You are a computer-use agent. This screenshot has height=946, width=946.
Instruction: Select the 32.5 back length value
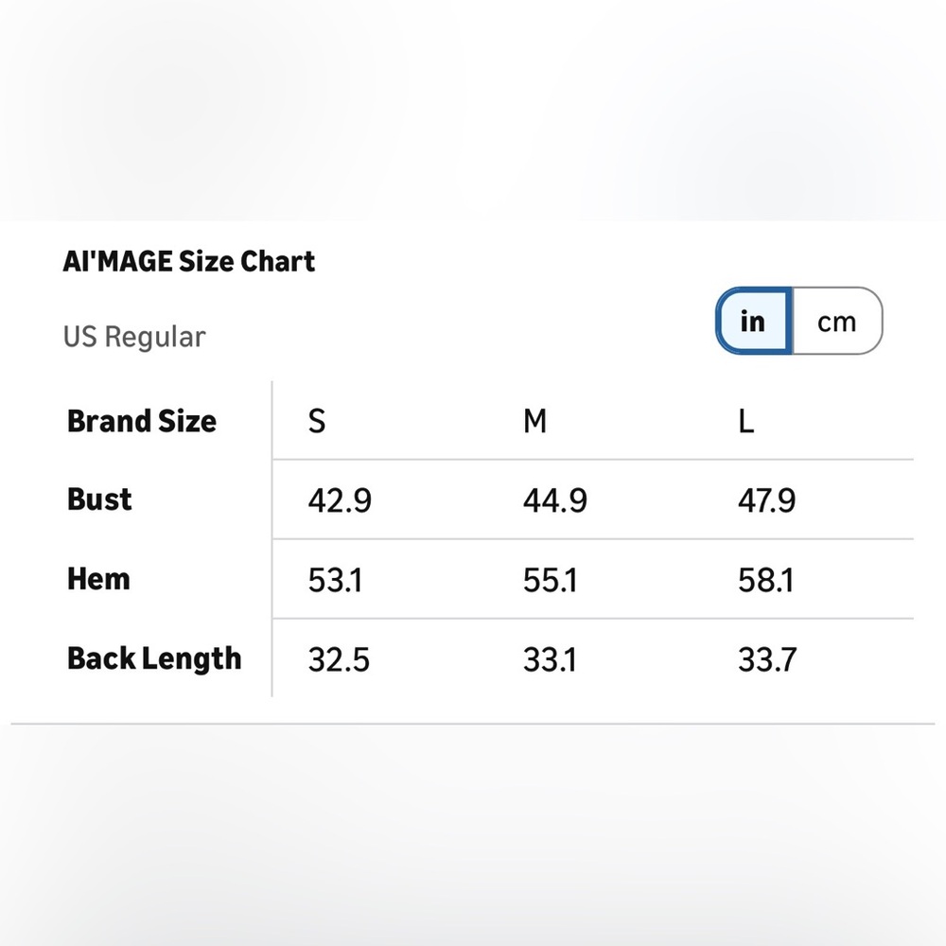[339, 659]
